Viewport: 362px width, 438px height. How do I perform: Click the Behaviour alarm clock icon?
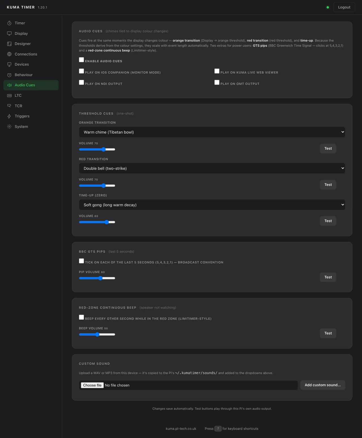click(9, 75)
